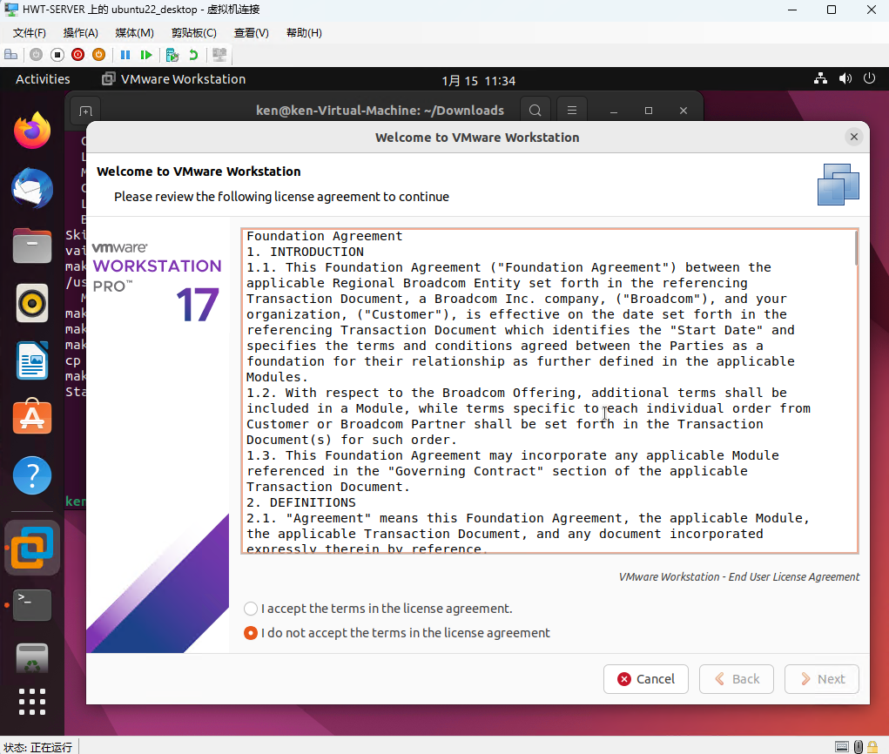Click the keyboard status icon in status bar
The height and width of the screenshot is (754, 889).
click(x=842, y=747)
